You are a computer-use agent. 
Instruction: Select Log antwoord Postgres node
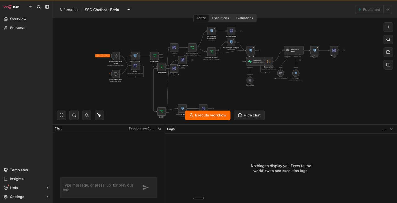[314, 50]
